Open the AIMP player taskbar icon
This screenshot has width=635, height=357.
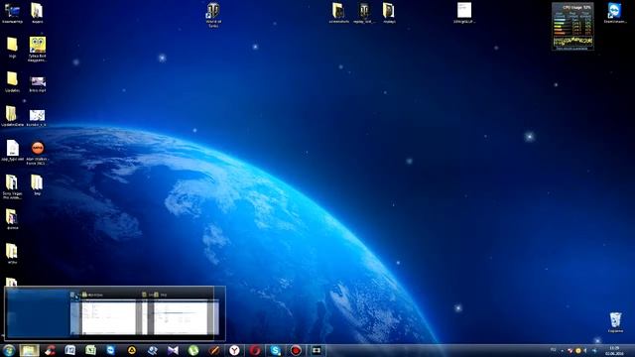pyautogui.click(x=132, y=350)
